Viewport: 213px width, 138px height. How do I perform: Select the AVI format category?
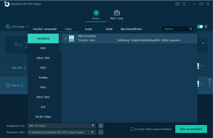click(x=43, y=107)
